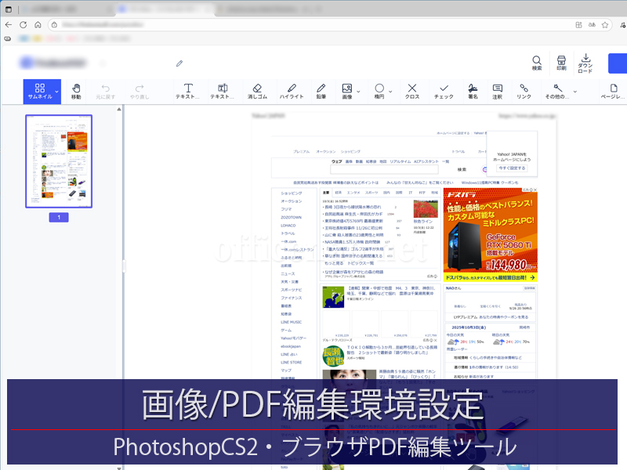
Task: Expand the 楕円 shape dropdown arrow
Action: 392,92
